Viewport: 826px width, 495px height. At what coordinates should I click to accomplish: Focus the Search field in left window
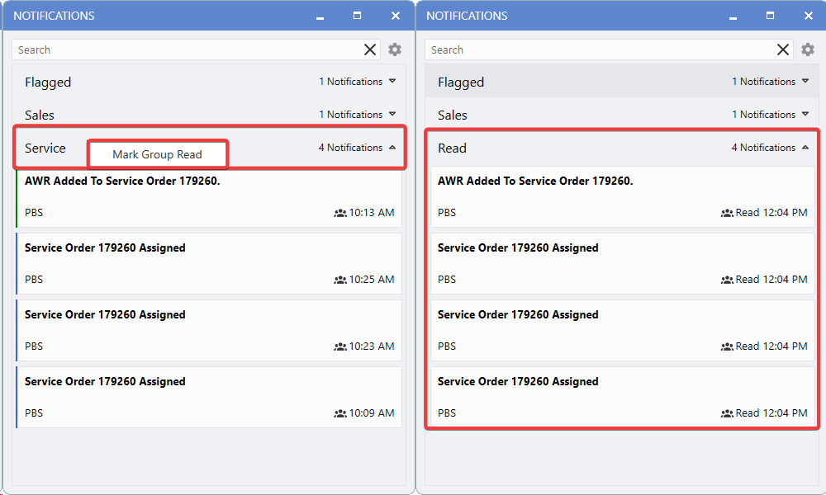pos(186,49)
